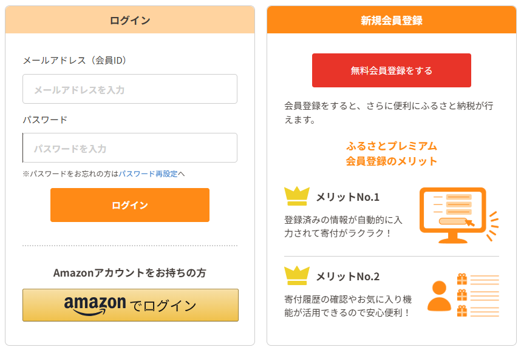The image size is (521, 350).
Task: Click the crown icon beside メリットNo.2
Action: [297, 276]
